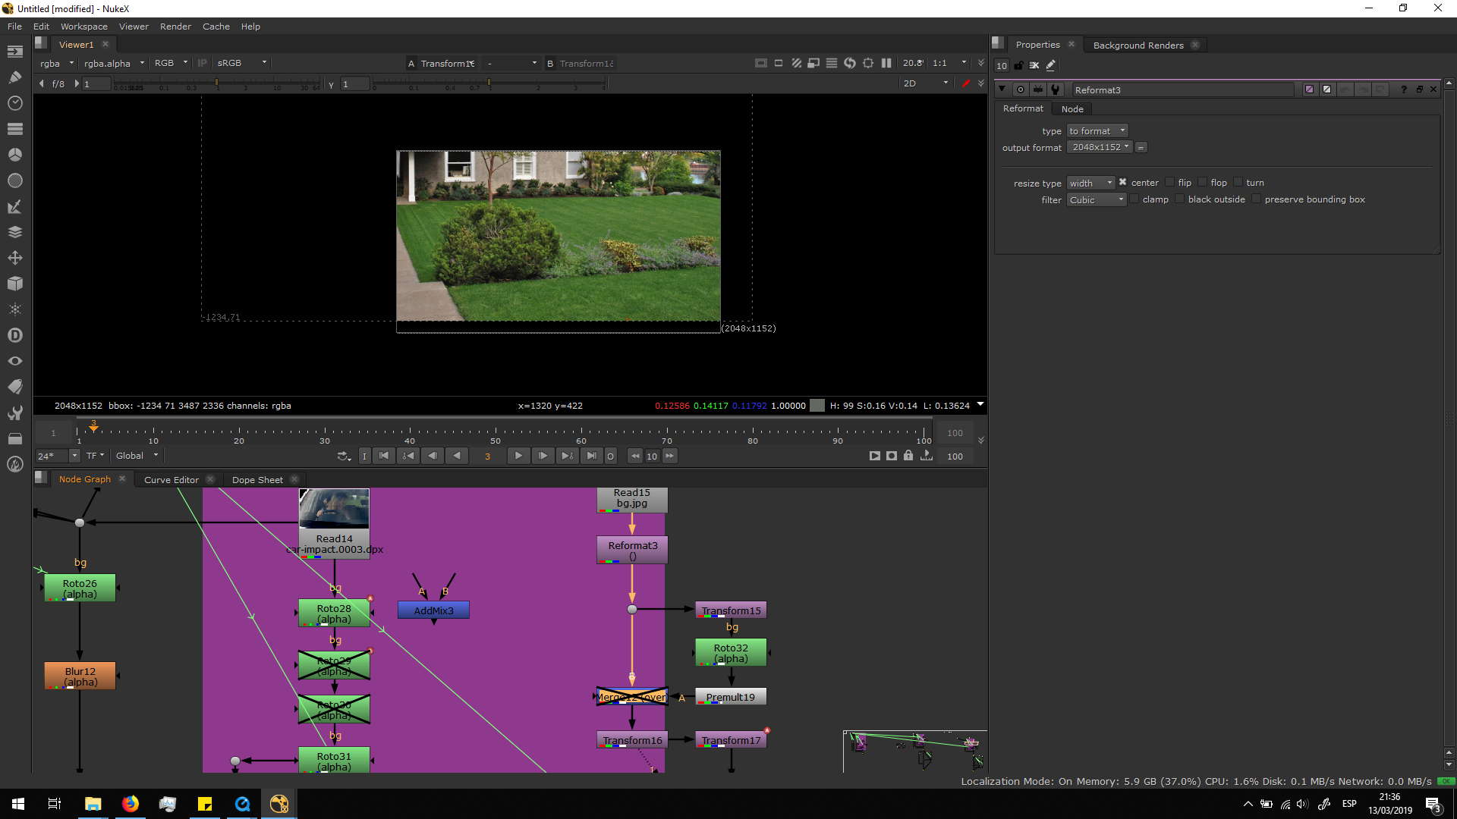Click the play forward button
The image size is (1457, 819).
click(518, 456)
